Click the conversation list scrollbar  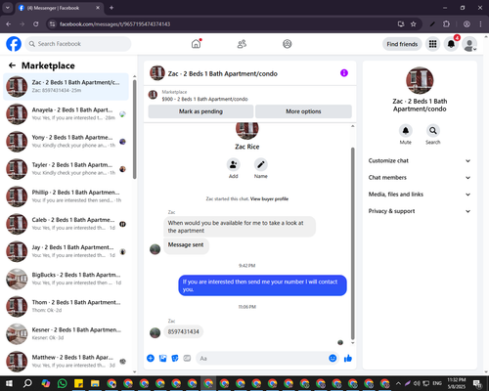coord(134,129)
